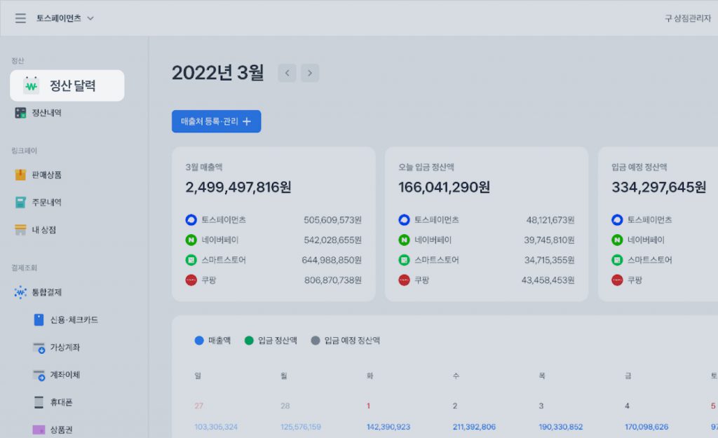Click the 판매상품 box icon
Viewport: 718px width, 438px height.
[x=20, y=174]
